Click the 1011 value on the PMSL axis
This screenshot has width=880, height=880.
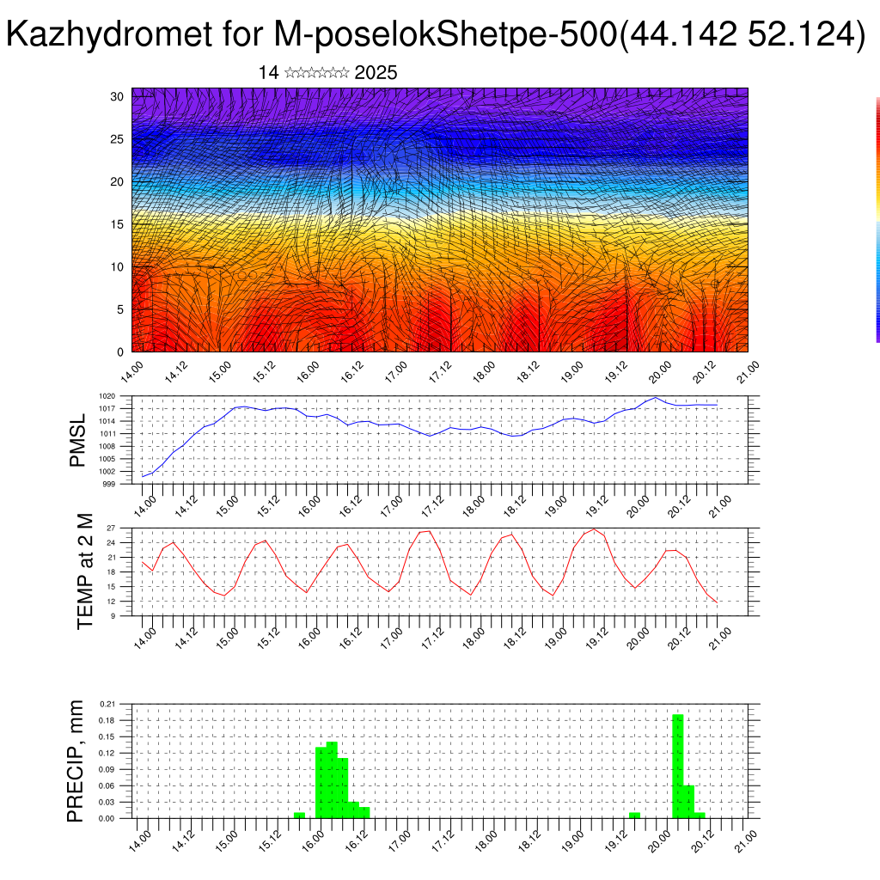(107, 434)
